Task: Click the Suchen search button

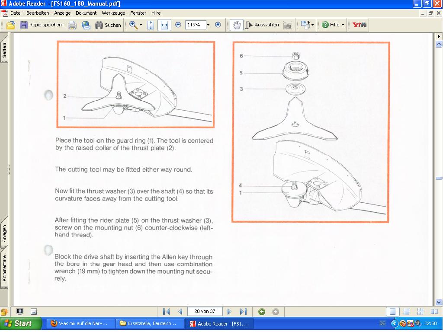Action: 108,25
